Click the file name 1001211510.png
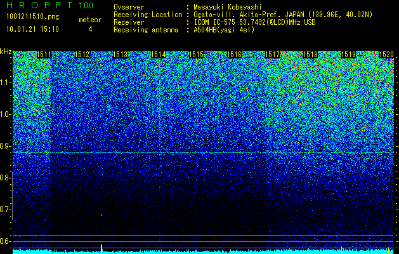 click(x=33, y=17)
